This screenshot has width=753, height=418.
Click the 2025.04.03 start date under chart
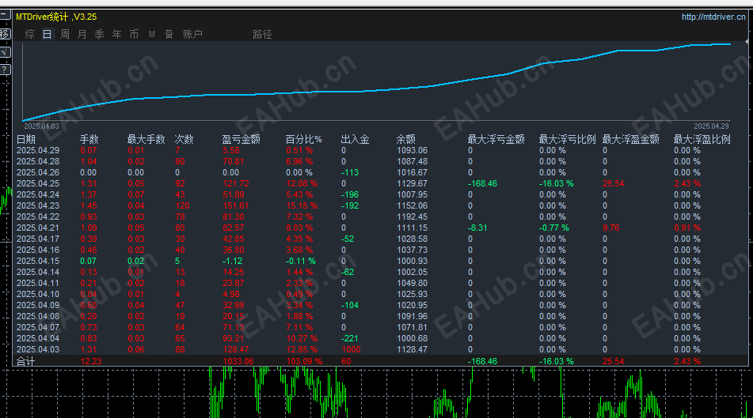(41, 126)
